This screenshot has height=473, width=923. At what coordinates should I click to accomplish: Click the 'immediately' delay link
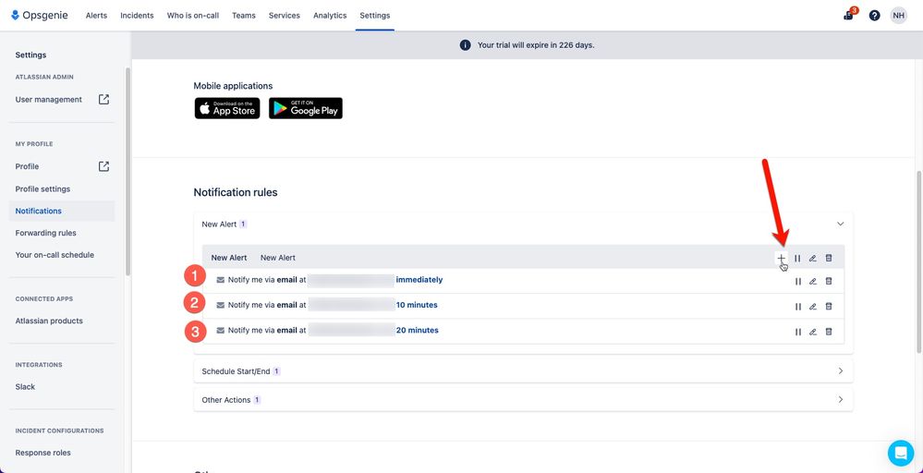[x=419, y=279]
